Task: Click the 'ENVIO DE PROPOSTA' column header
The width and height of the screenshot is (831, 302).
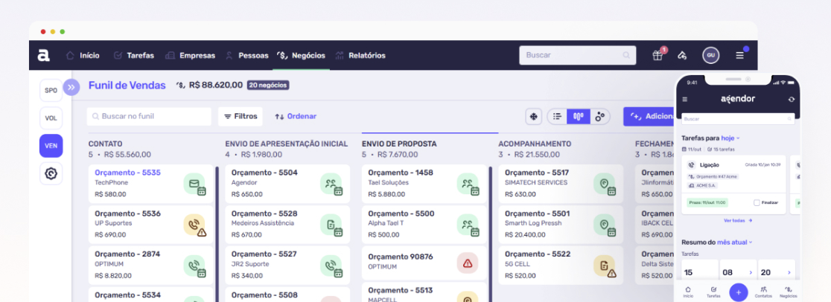Action: (399, 144)
